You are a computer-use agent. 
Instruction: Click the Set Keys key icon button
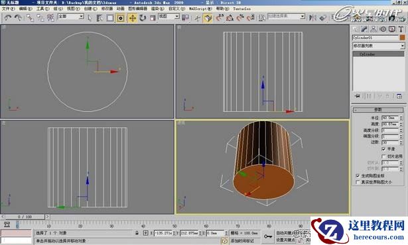point(268,236)
